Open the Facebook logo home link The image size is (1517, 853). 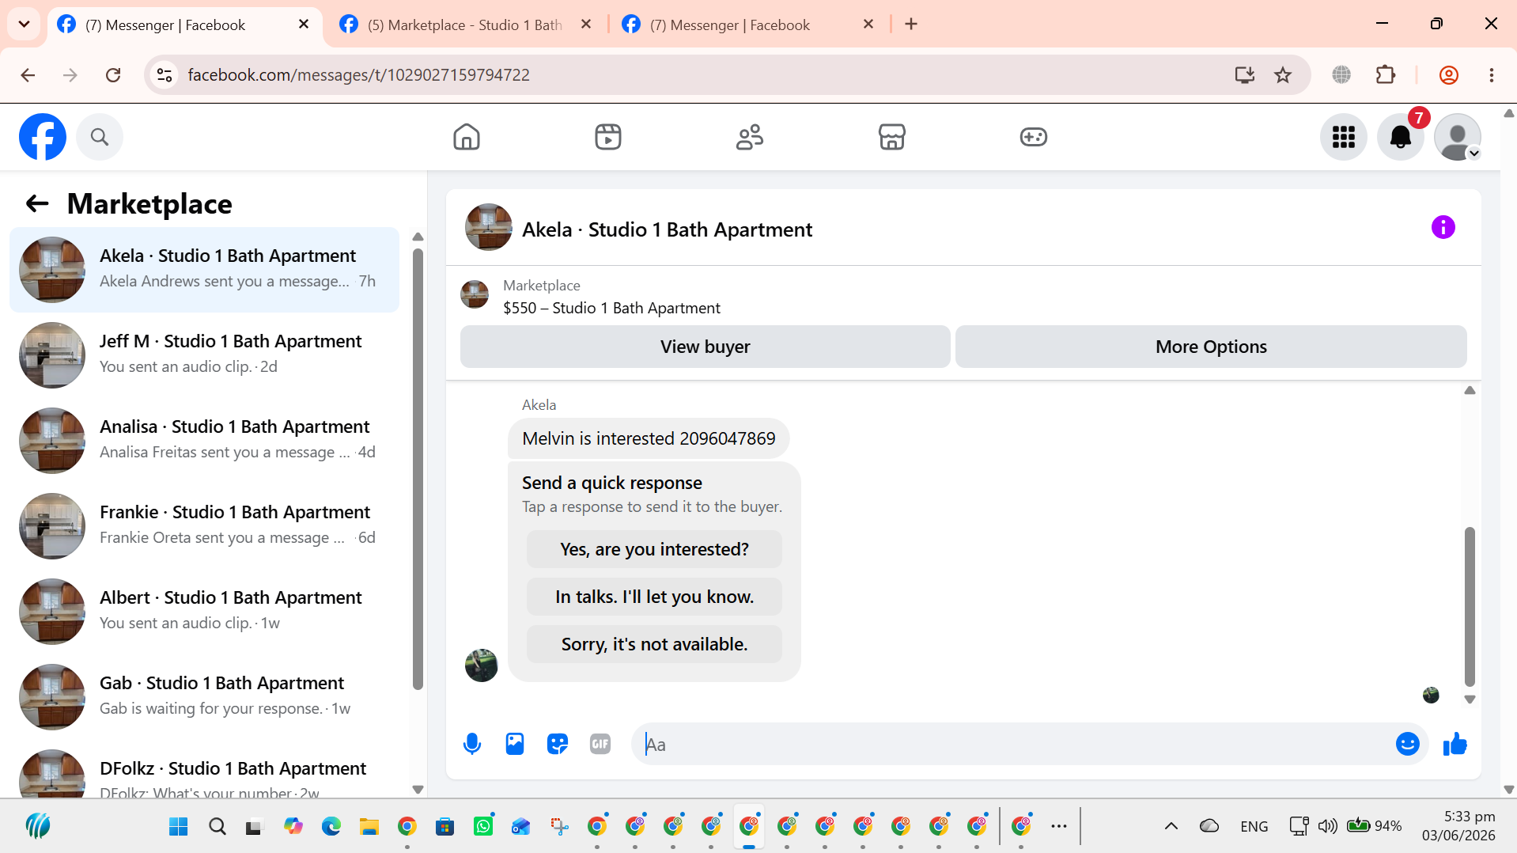(43, 137)
